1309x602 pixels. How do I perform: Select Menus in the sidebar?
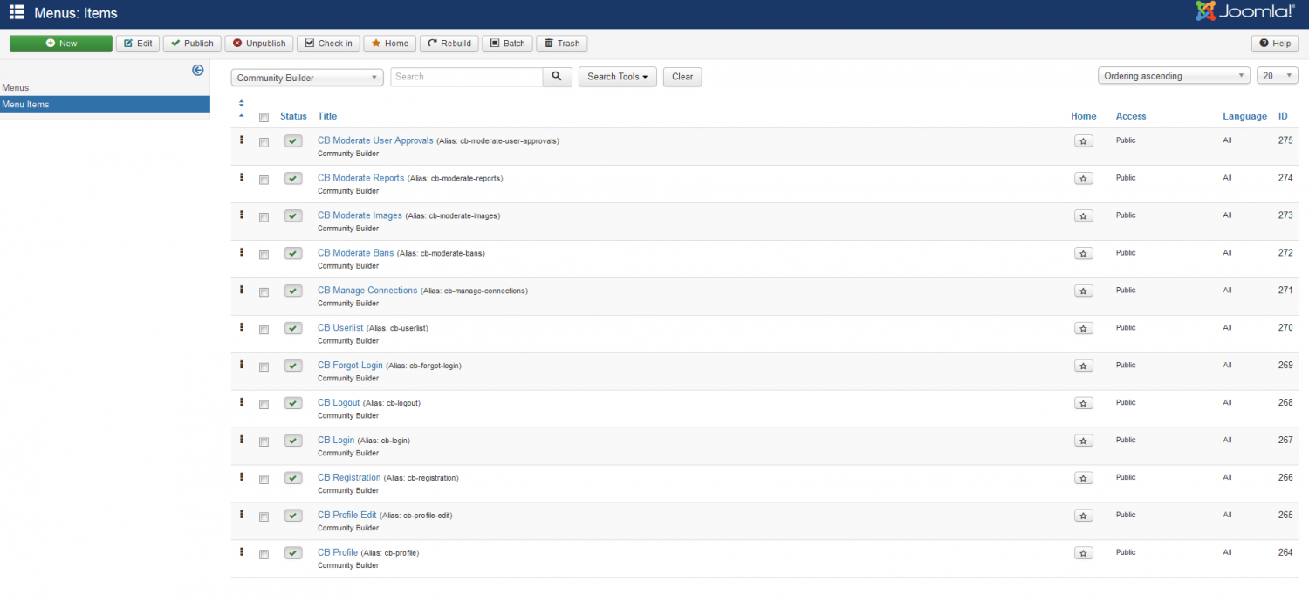pos(16,87)
